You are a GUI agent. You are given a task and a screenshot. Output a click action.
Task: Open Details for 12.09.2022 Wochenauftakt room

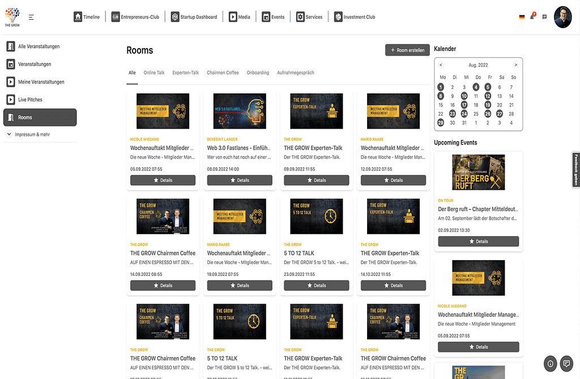[x=393, y=180]
